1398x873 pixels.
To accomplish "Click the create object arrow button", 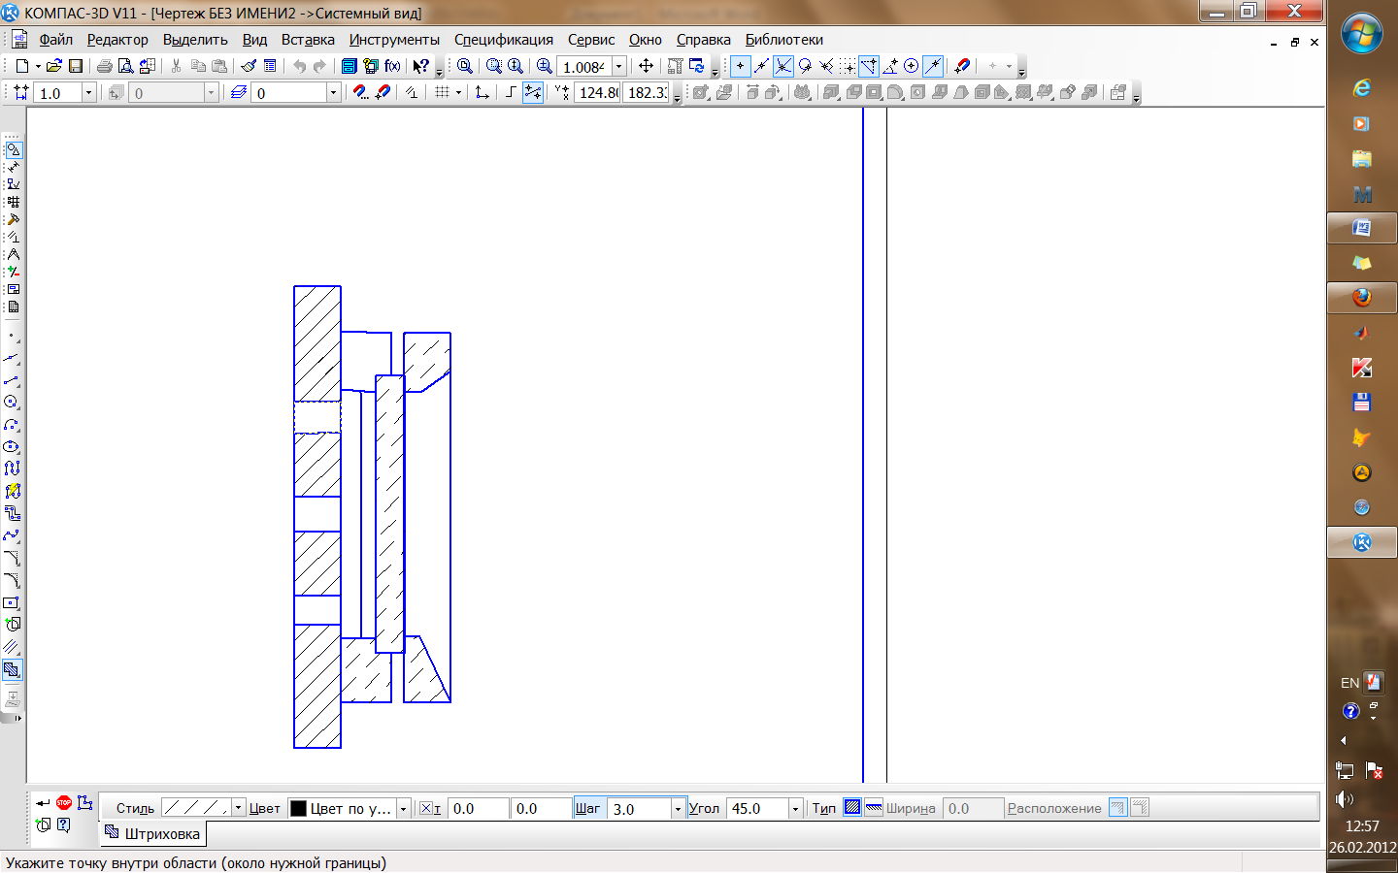I will coord(43,803).
